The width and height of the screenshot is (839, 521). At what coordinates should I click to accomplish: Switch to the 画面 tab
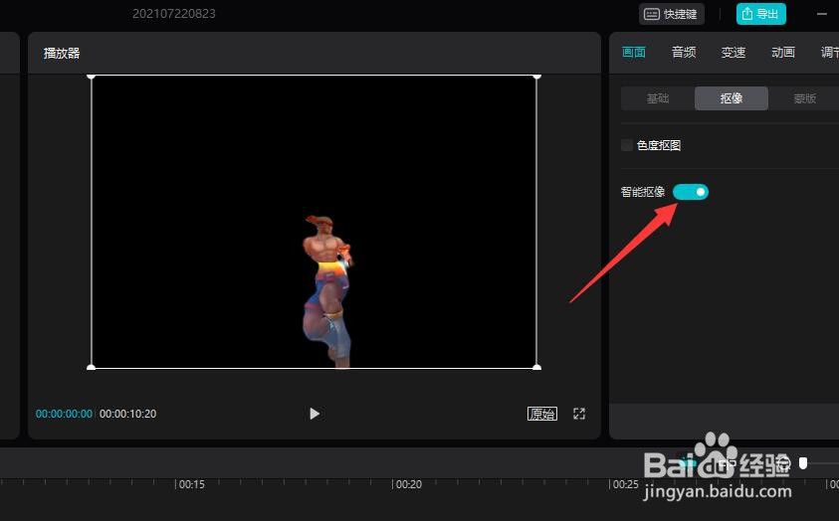(634, 53)
